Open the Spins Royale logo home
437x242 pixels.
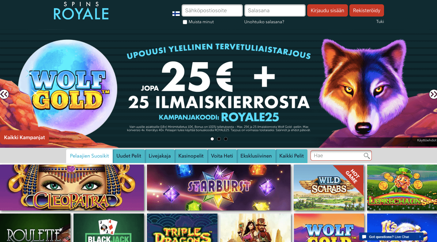pyautogui.click(x=81, y=11)
